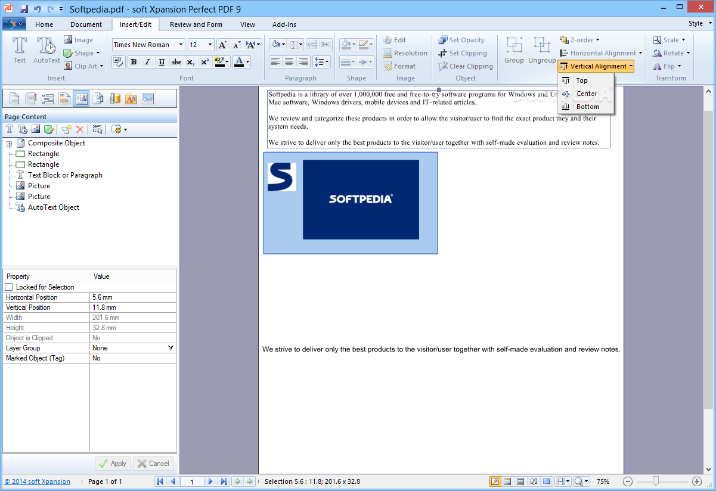Screen dimensions: 716x491
Task: Click the zoom slider handle
Action: [656, 481]
